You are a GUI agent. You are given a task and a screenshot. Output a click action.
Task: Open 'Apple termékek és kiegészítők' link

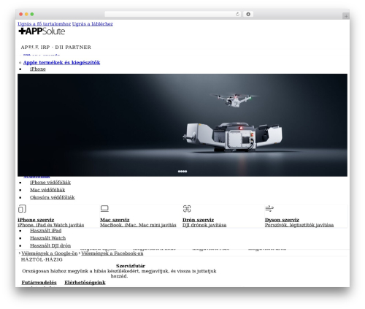click(61, 62)
